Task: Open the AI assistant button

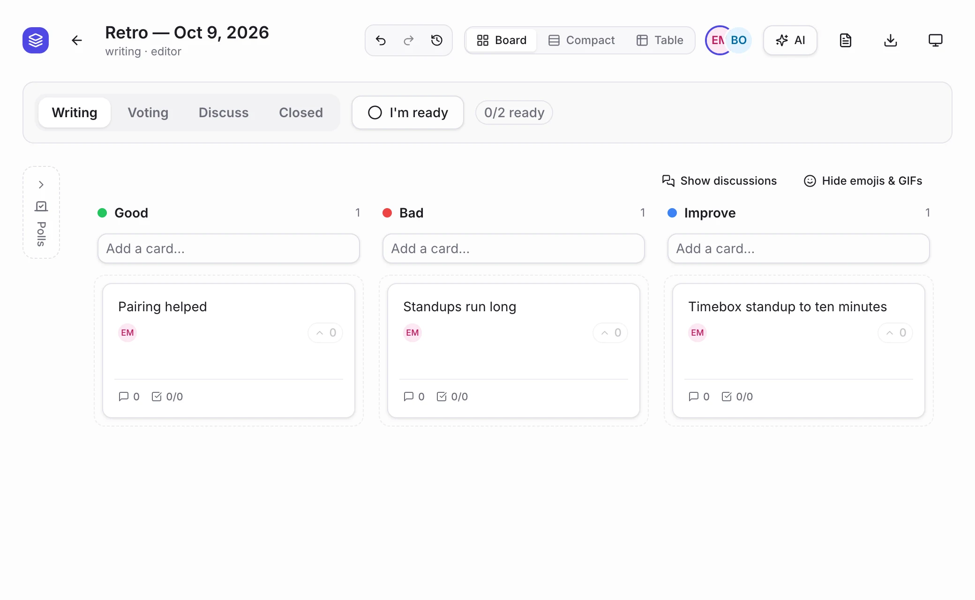Action: click(x=790, y=40)
